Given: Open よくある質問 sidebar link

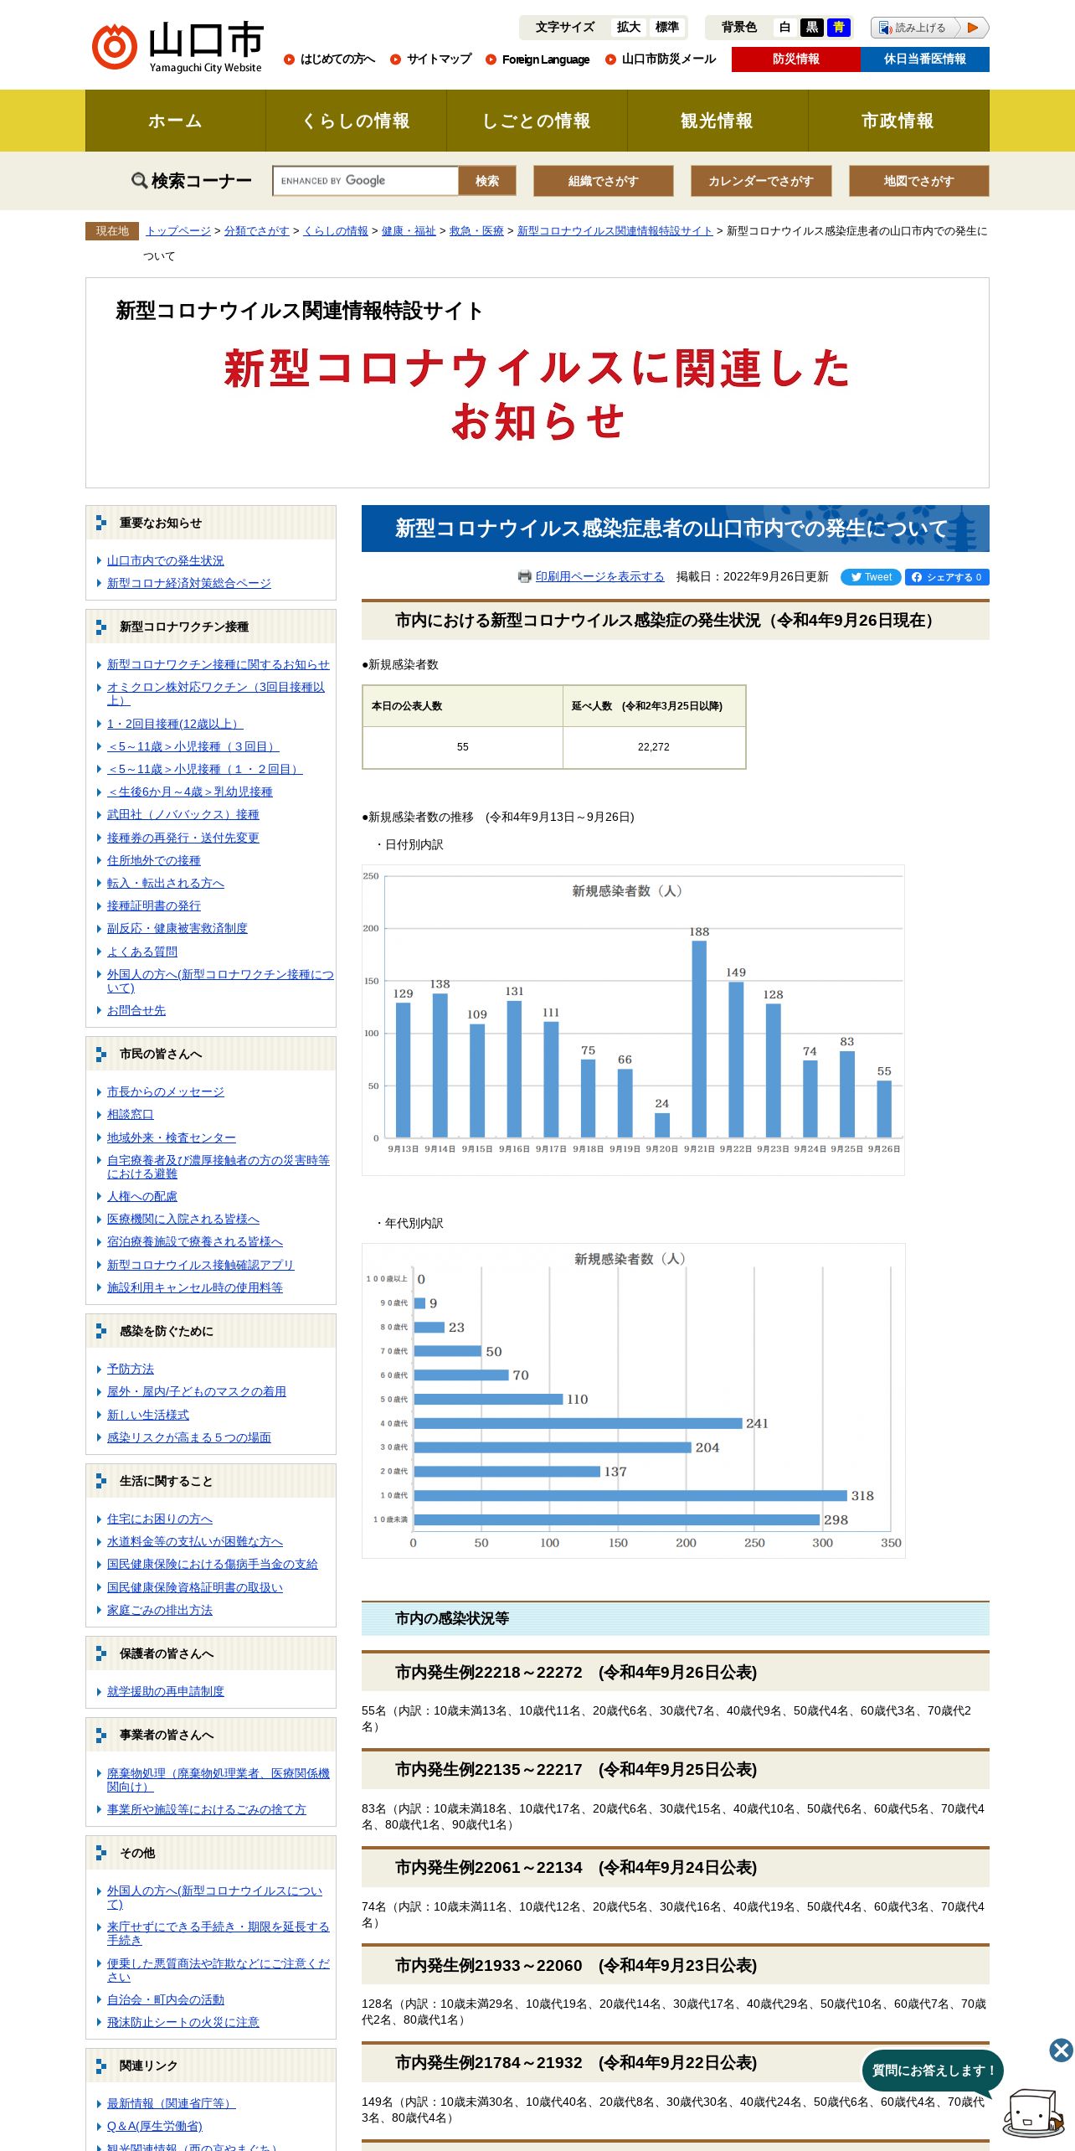Looking at the screenshot, I should coord(142,952).
